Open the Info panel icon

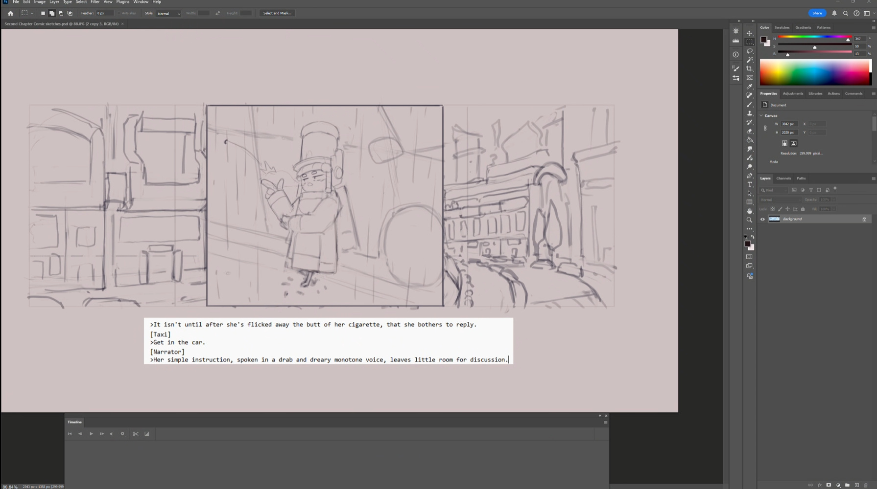pos(735,55)
